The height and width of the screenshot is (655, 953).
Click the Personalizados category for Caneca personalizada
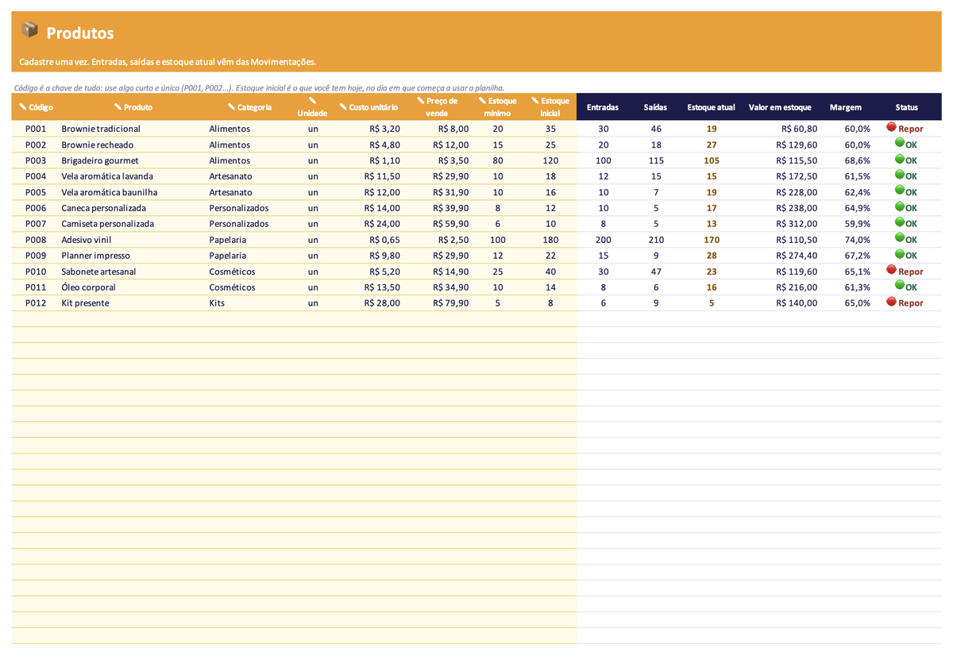239,208
